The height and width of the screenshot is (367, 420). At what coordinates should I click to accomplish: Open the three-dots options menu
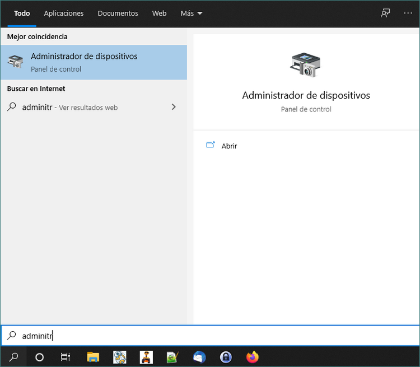[x=408, y=13]
